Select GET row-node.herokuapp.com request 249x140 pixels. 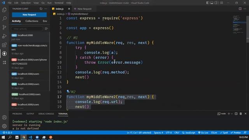[x=30, y=49]
